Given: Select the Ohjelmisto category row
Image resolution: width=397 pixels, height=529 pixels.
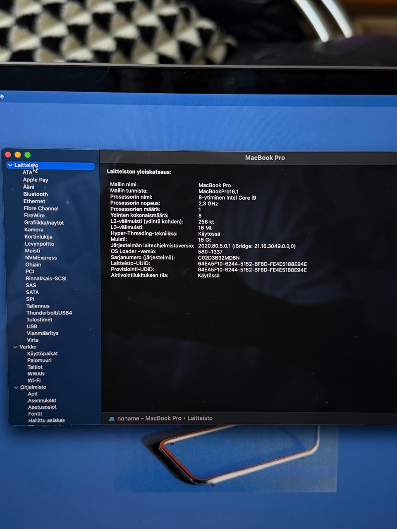Looking at the screenshot, I should click(x=33, y=388).
